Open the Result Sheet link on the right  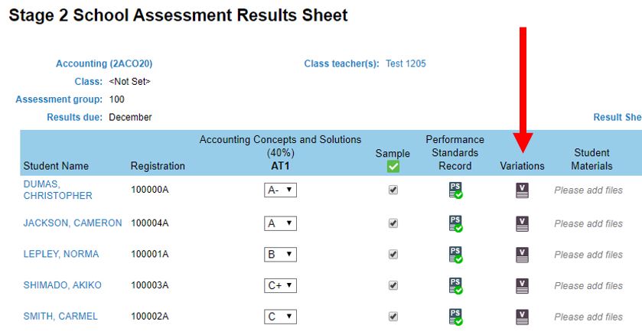[618, 117]
